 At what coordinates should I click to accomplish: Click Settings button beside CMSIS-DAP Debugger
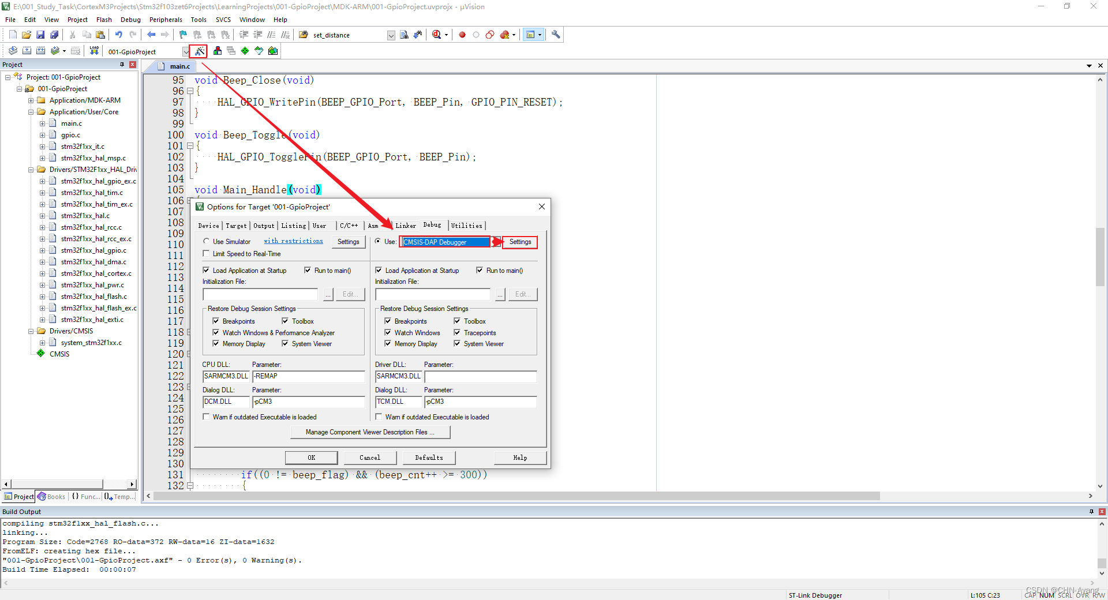point(520,242)
